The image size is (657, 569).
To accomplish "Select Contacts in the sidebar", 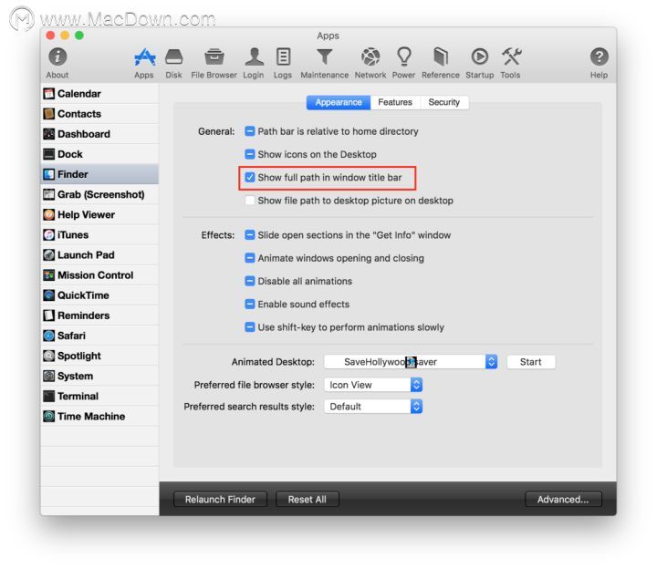I will coord(99,113).
